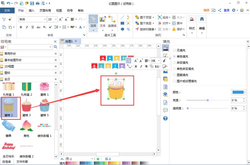
Task: Select the hyperlink globe icon in right sidebar
Action: point(165,95)
